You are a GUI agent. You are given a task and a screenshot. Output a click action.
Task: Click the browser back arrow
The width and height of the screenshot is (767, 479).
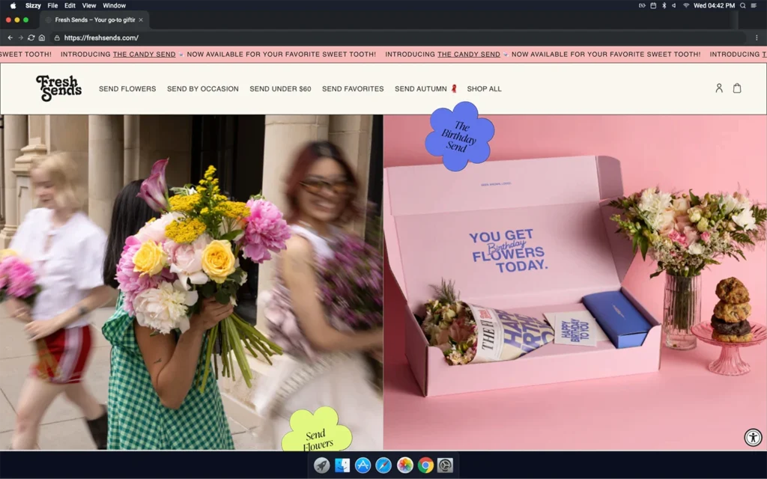tap(10, 37)
